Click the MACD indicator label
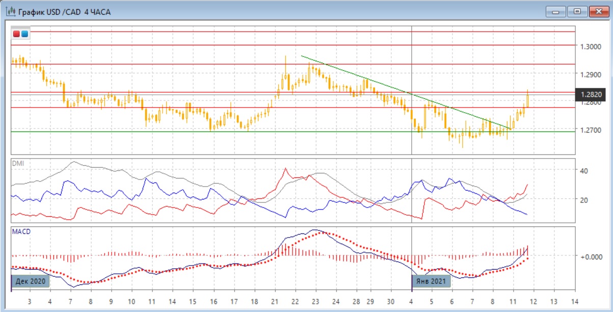 coord(20,231)
